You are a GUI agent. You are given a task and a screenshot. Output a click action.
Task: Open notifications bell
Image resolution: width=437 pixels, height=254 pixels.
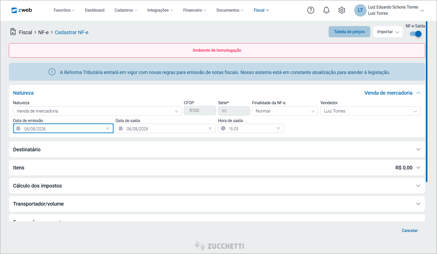coord(326,10)
